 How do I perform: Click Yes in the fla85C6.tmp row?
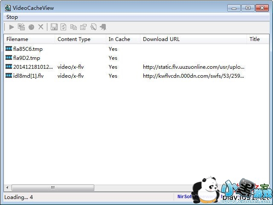click(x=113, y=49)
